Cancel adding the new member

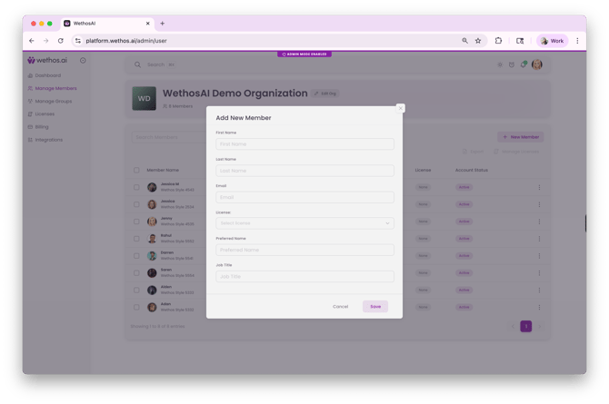click(x=340, y=307)
